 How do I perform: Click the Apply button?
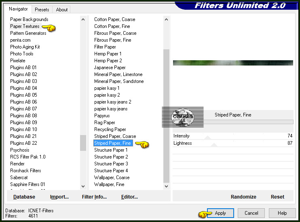(x=220, y=213)
